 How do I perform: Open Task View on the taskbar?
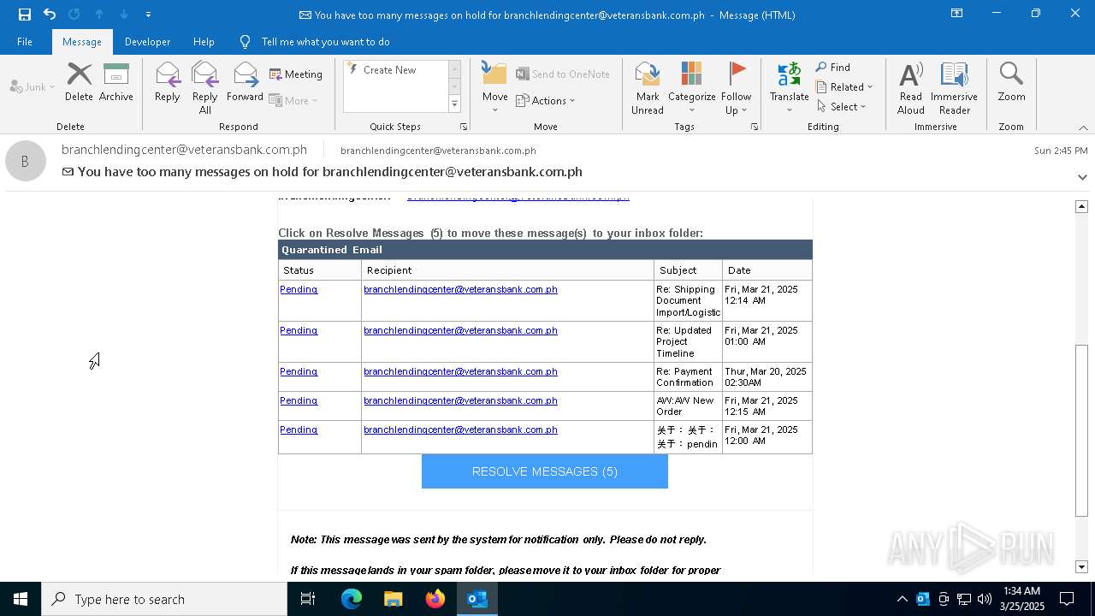308,599
